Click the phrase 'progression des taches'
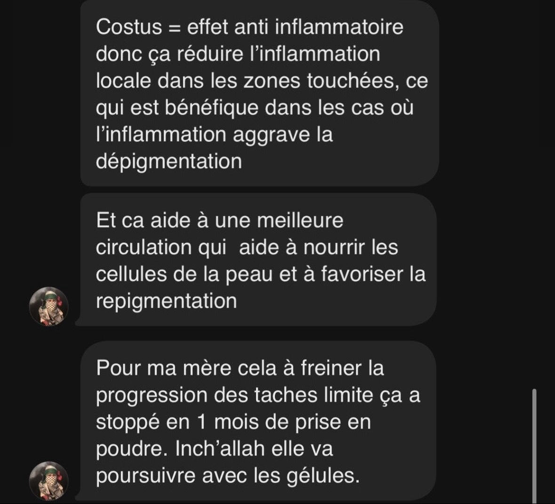Viewport: 555px width, 504px height. [207, 395]
